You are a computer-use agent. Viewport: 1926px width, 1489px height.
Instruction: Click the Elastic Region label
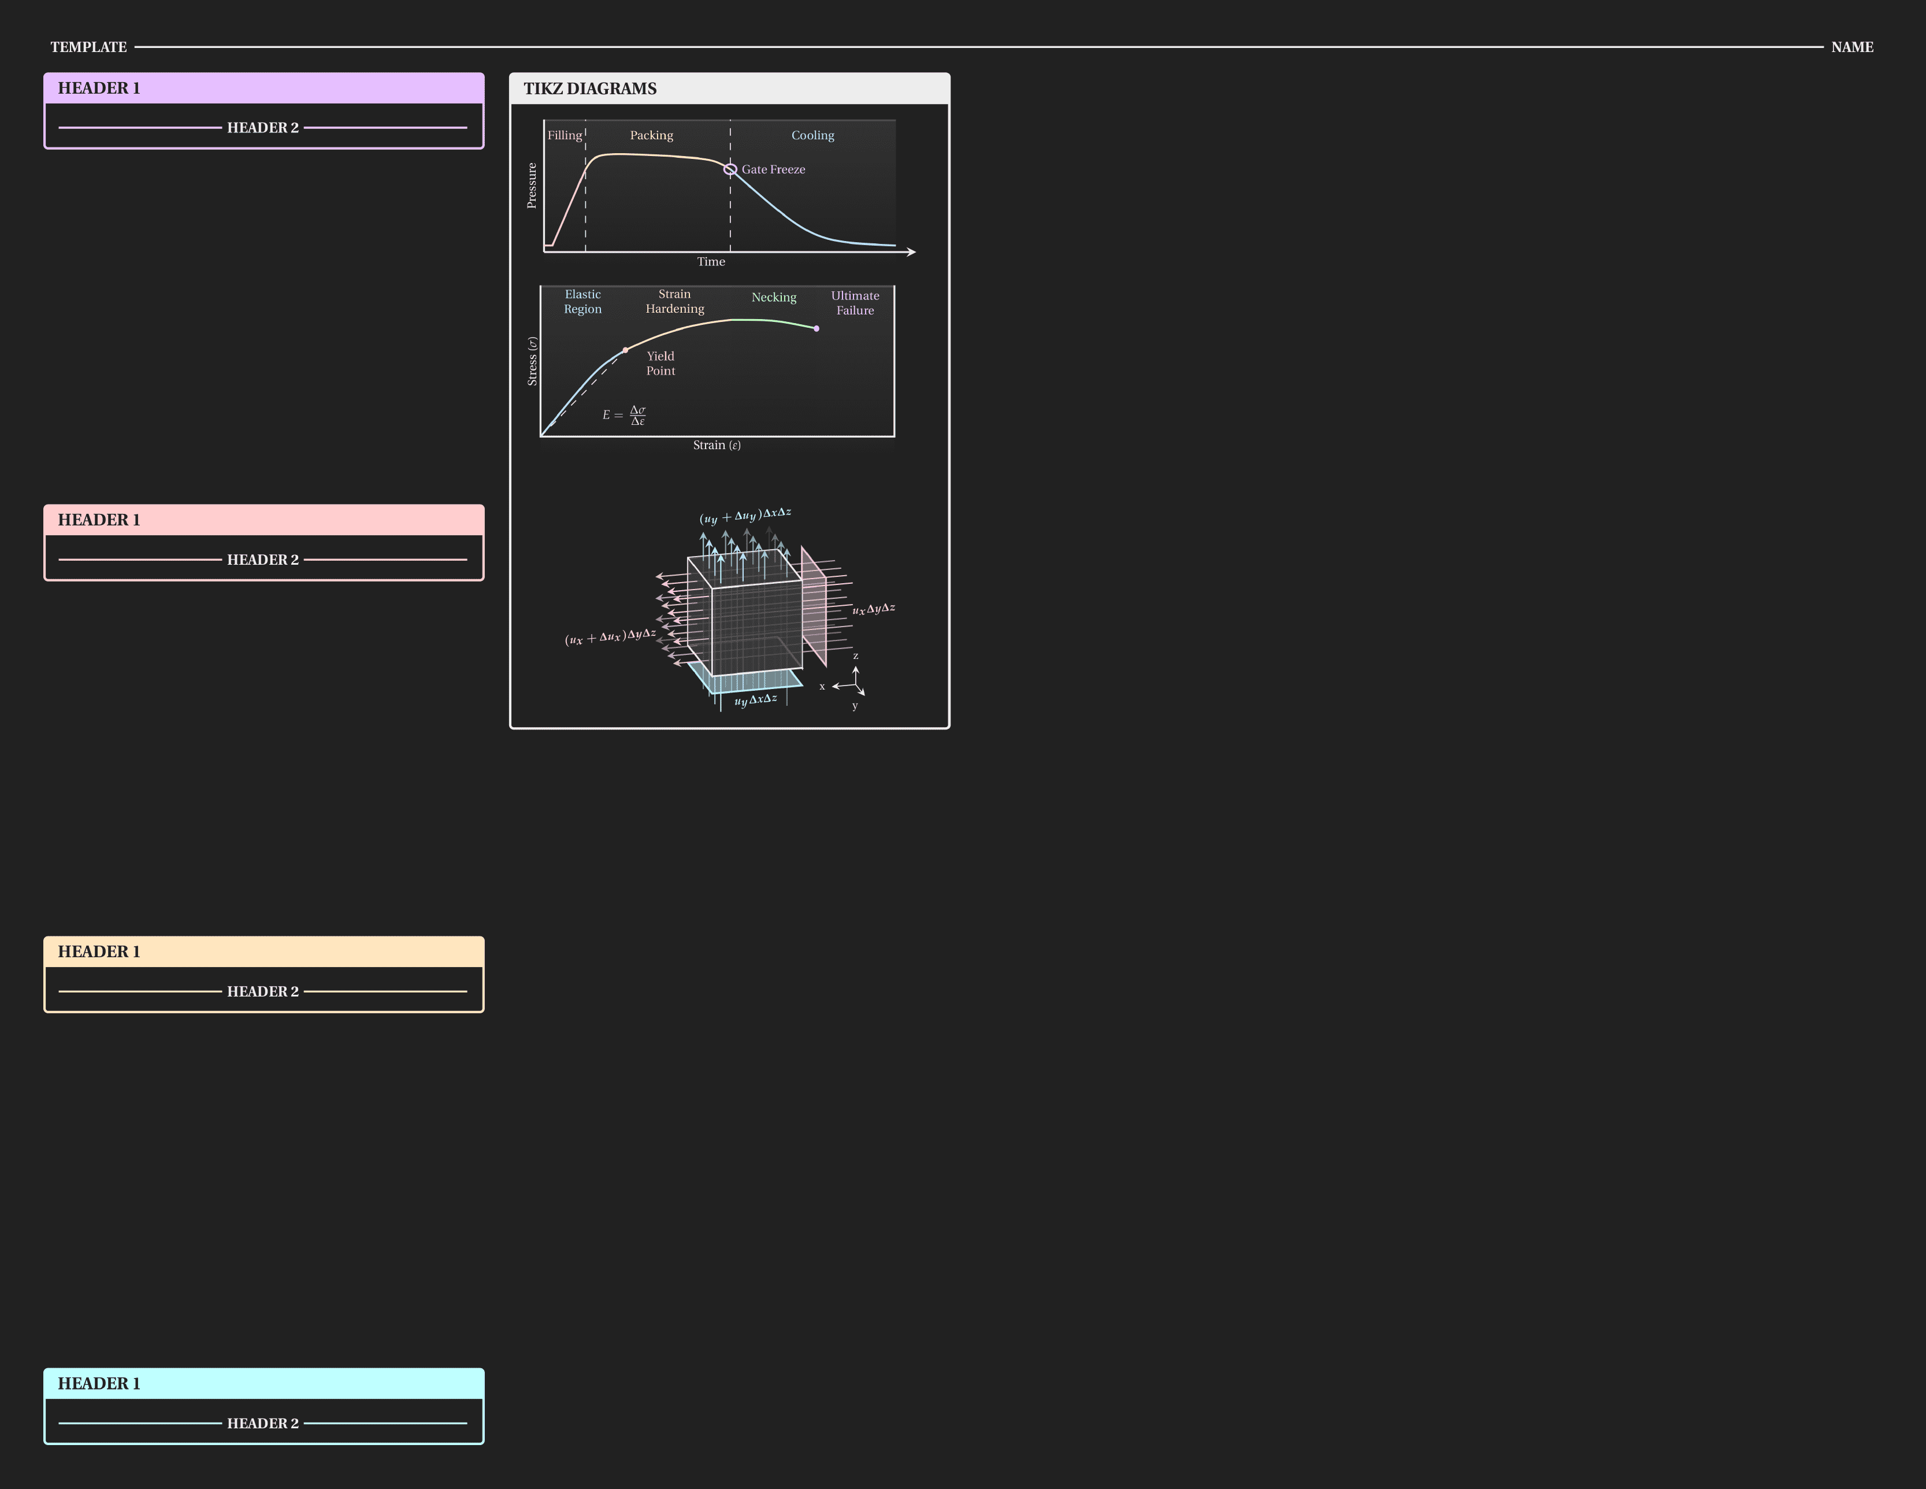point(583,302)
